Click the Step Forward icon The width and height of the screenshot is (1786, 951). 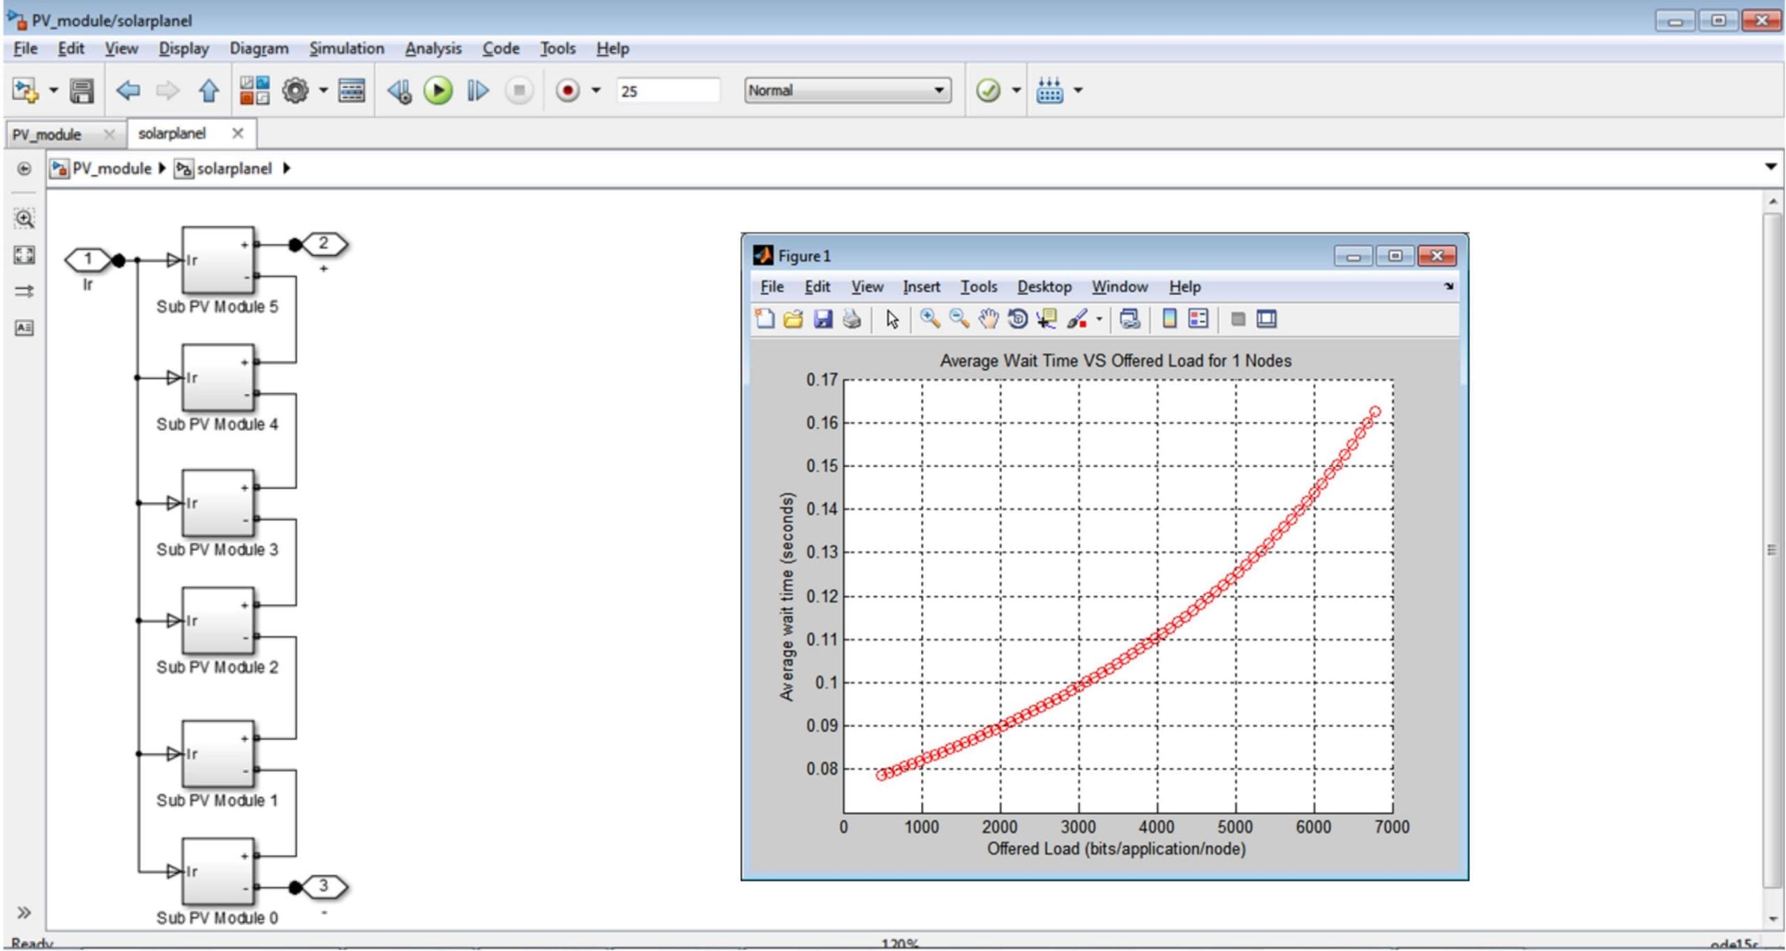click(477, 91)
